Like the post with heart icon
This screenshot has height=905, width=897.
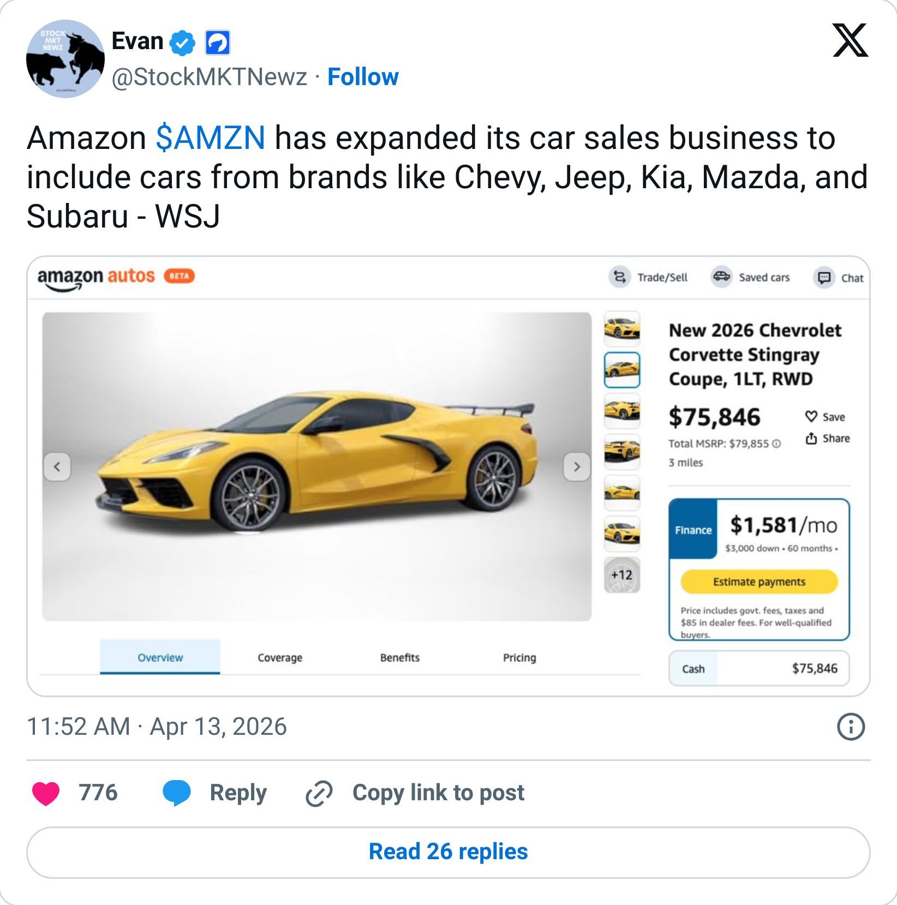(x=46, y=793)
